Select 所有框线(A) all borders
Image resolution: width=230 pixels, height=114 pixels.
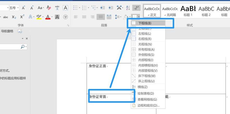(148, 49)
